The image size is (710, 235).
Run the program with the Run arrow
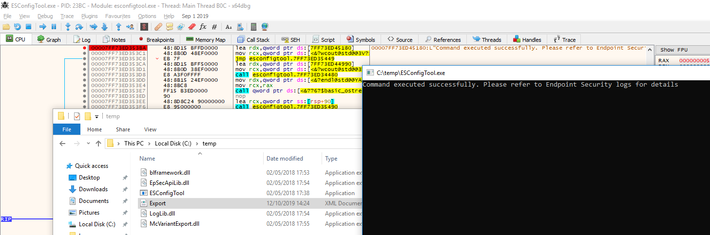(x=43, y=27)
